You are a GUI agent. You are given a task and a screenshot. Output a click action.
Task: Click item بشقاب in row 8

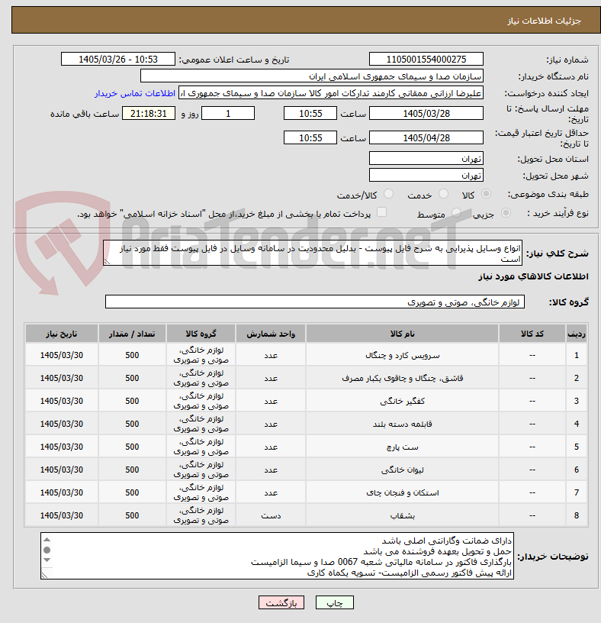tap(402, 515)
